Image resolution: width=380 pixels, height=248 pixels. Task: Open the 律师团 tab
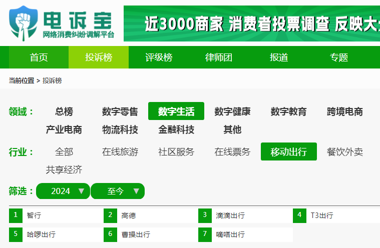click(x=219, y=57)
